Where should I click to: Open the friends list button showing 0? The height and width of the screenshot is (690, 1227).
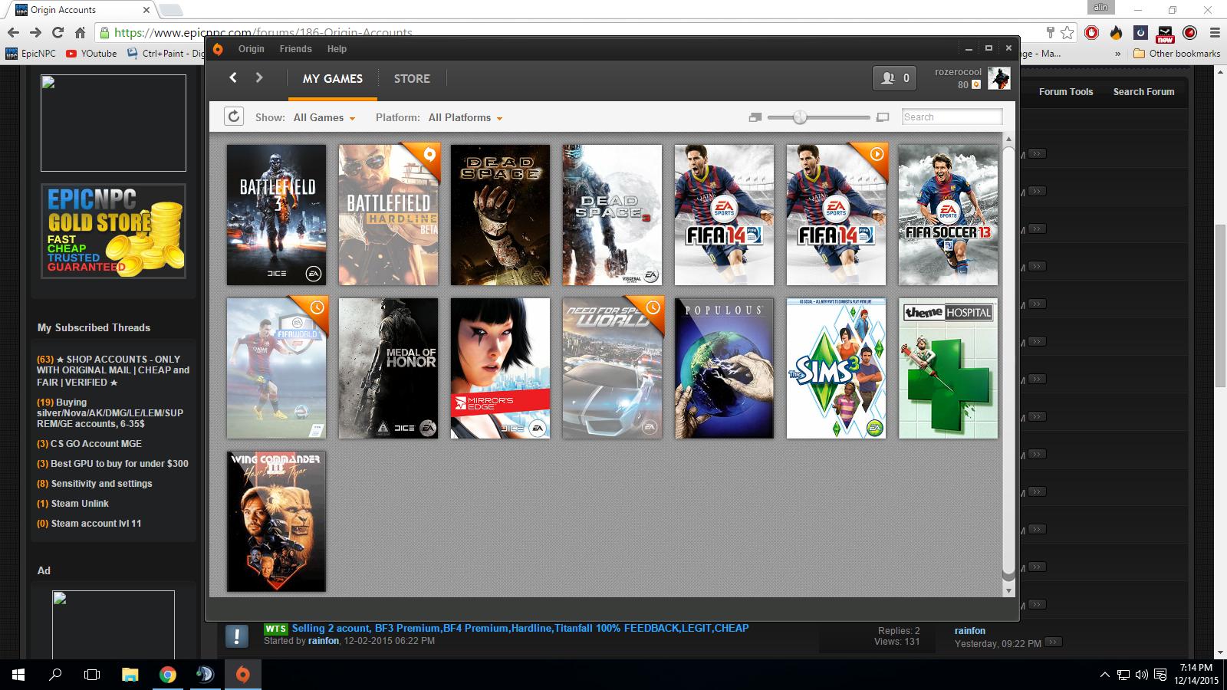point(894,78)
